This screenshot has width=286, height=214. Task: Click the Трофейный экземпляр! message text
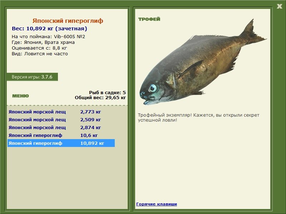pyautogui.click(x=199, y=118)
